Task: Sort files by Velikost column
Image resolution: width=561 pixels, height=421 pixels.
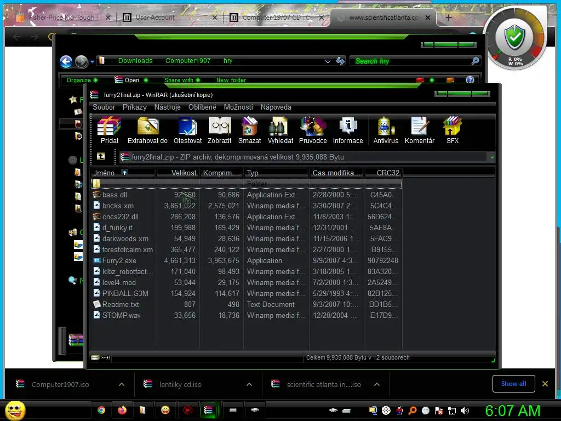Action: [x=178, y=173]
